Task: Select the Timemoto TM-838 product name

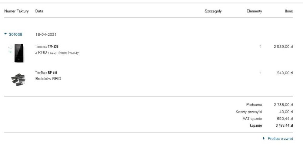Action: click(x=47, y=47)
